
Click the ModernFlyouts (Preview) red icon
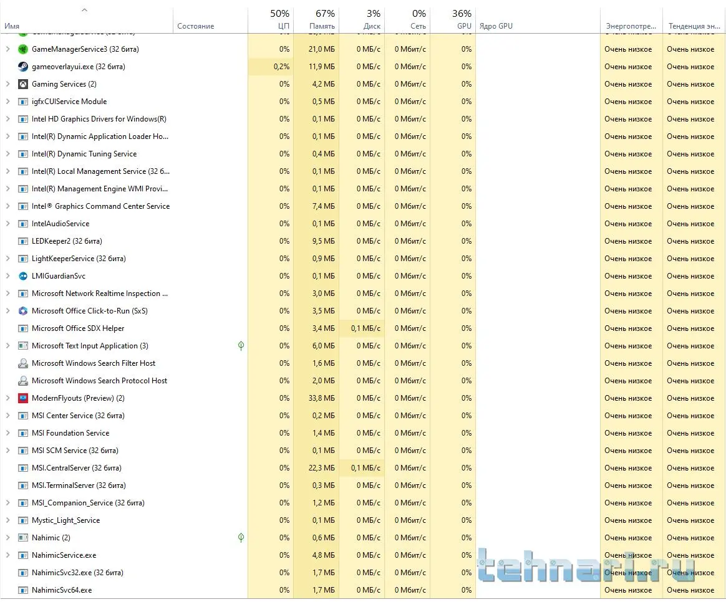pyautogui.click(x=22, y=398)
